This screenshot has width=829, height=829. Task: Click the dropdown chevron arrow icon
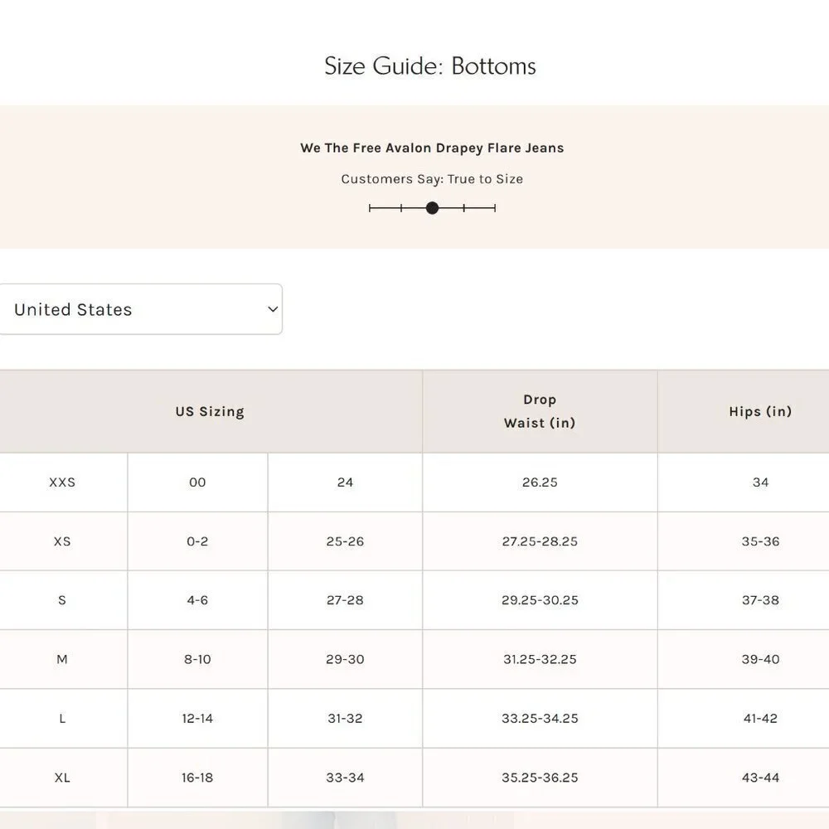pyautogui.click(x=273, y=309)
